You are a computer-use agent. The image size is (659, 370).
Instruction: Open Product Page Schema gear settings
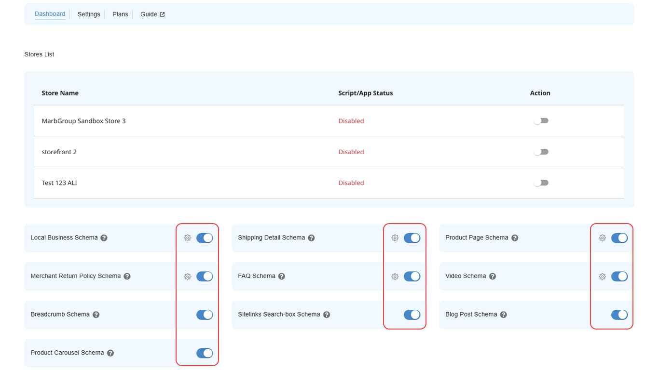point(602,238)
